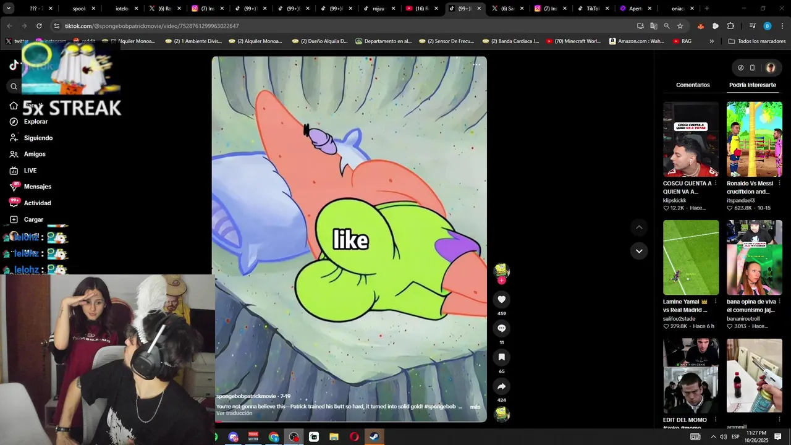Open comments via speech bubble icon
Image resolution: width=791 pixels, height=445 pixels.
click(501, 328)
